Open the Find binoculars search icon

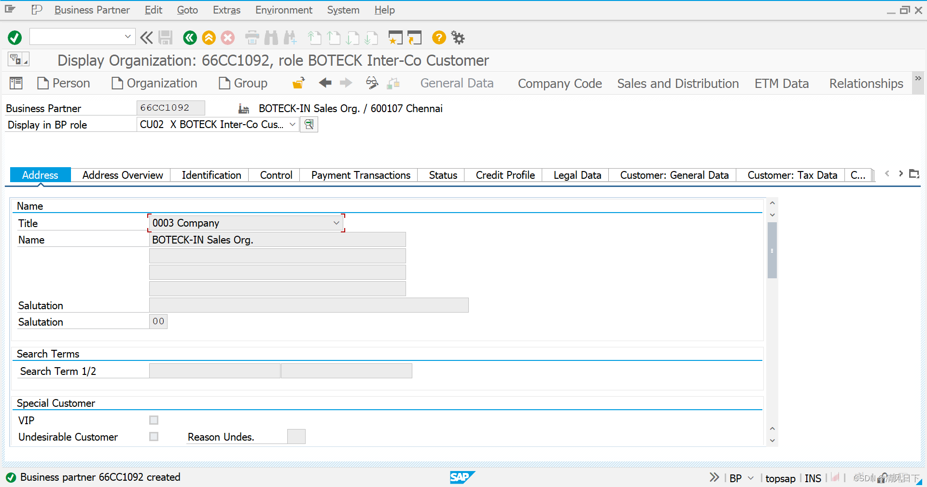[271, 37]
